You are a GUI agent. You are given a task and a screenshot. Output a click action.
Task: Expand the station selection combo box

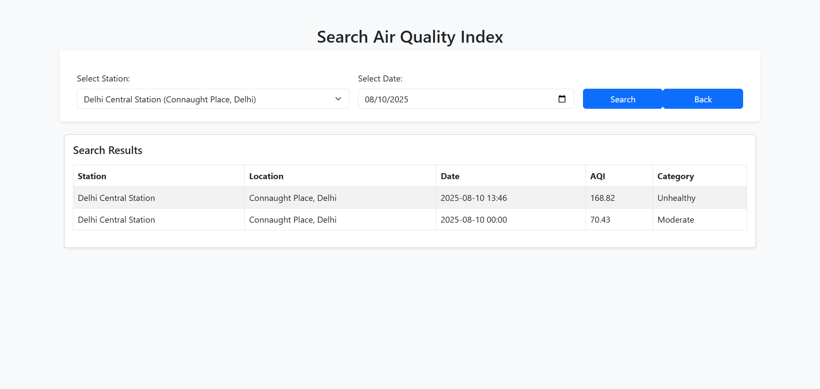213,99
